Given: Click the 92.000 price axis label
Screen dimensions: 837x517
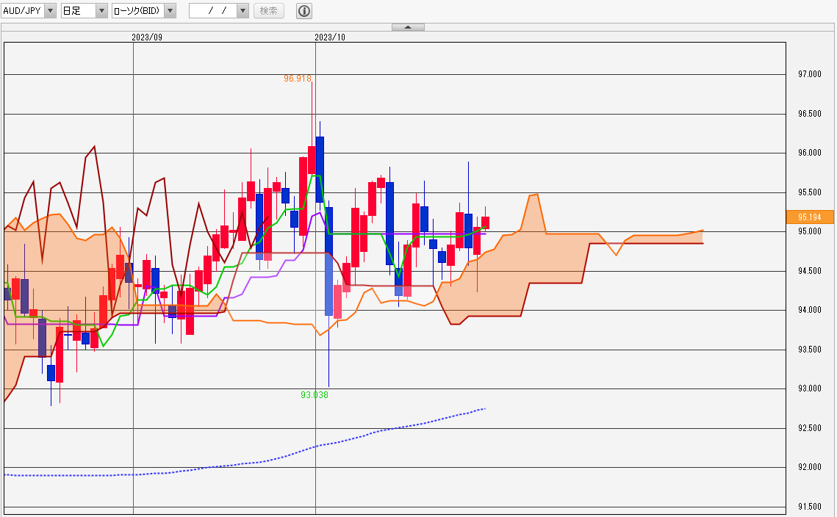Looking at the screenshot, I should 810,467.
